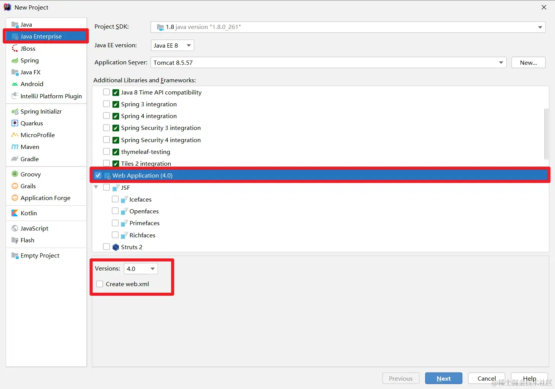Viewport: 555px width, 389px height.
Task: Click the Java Enterprise icon
Action: coord(15,37)
